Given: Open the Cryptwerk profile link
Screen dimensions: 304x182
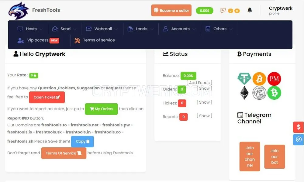Looking at the screenshot, I should pyautogui.click(x=281, y=10).
